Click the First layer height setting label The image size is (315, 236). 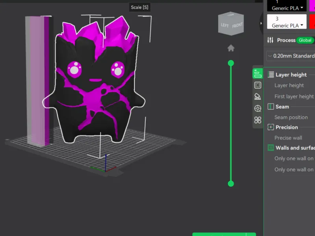point(294,96)
